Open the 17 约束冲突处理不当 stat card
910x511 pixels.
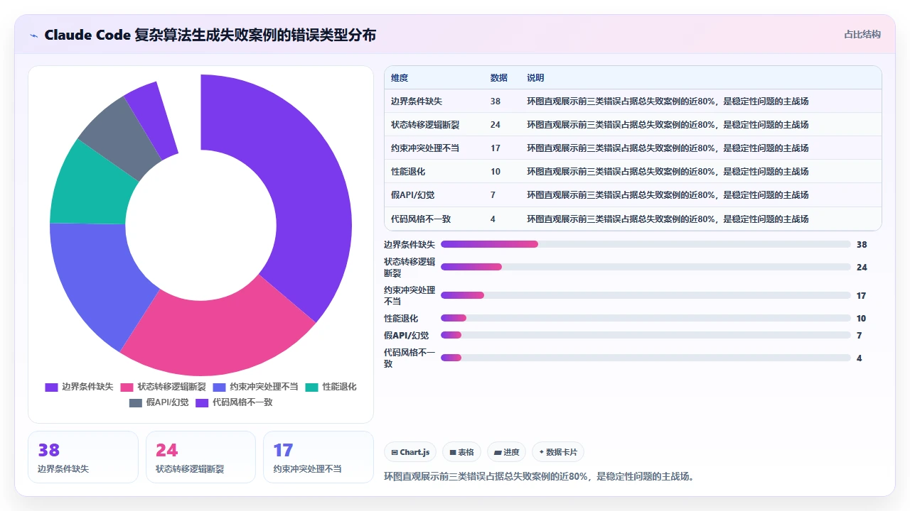tap(318, 457)
